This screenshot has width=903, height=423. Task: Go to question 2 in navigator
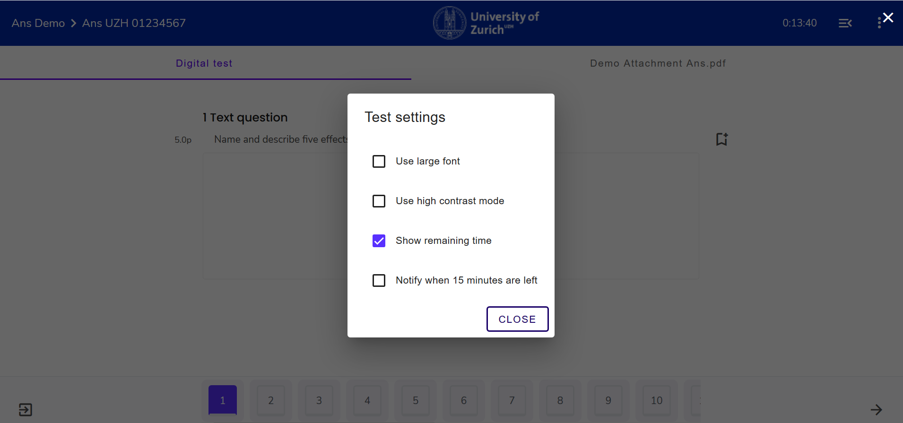(x=271, y=400)
